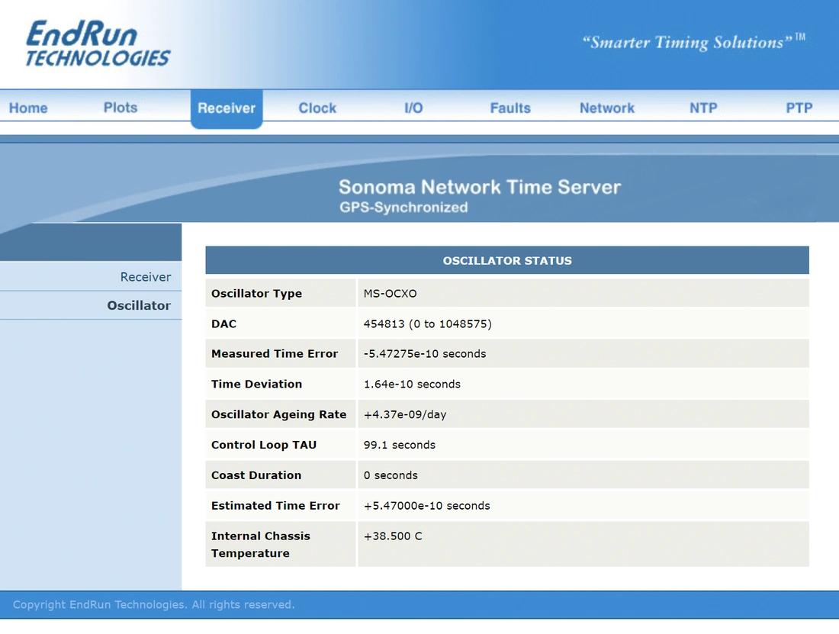
Task: Select the DAC value 454813
Action: point(428,323)
